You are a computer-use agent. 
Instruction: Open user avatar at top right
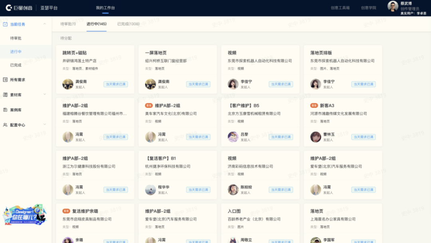(x=393, y=6)
